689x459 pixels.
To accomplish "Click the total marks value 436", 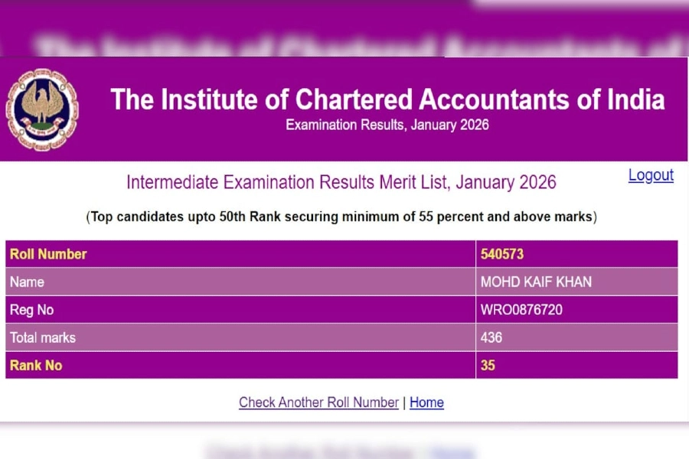I will pos(491,337).
